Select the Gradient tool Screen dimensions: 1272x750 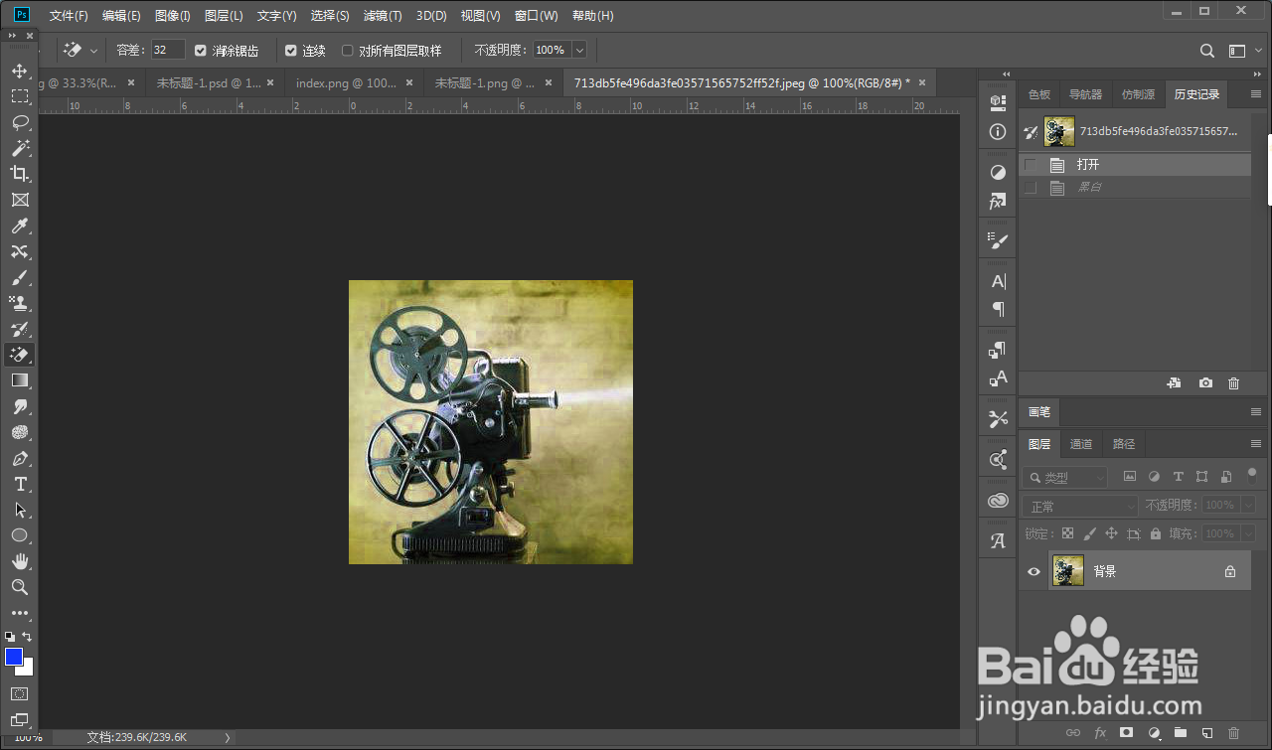pos(19,380)
